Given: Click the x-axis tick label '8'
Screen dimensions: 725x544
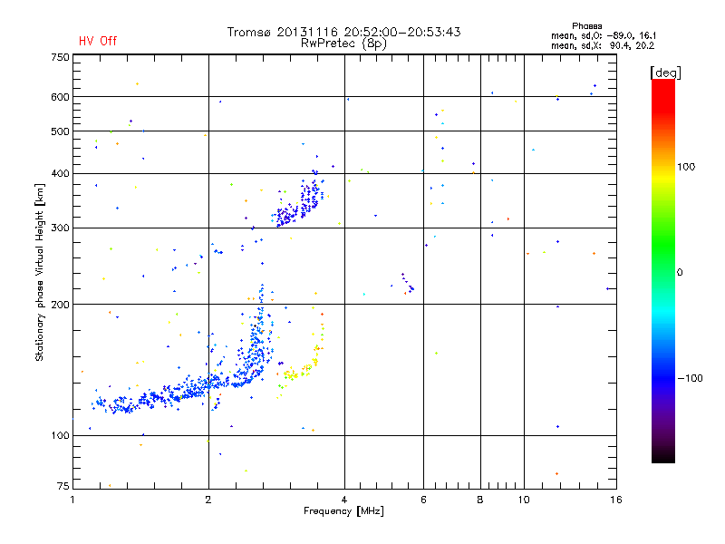Looking at the screenshot, I should tap(480, 500).
